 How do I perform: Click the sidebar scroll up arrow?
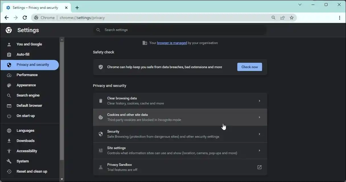(x=62, y=39)
